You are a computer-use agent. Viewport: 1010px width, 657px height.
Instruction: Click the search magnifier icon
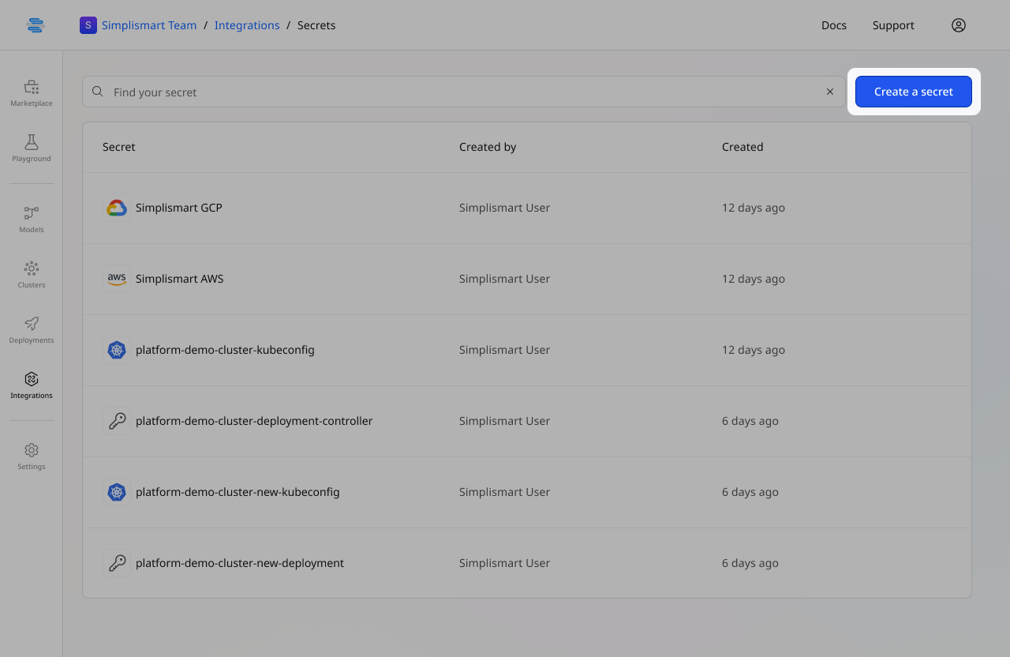pos(98,92)
